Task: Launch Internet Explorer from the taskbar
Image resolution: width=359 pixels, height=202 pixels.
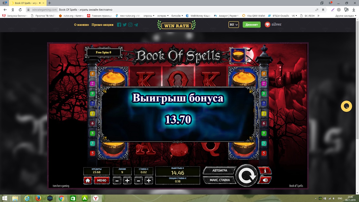Action: [x=27, y=198]
